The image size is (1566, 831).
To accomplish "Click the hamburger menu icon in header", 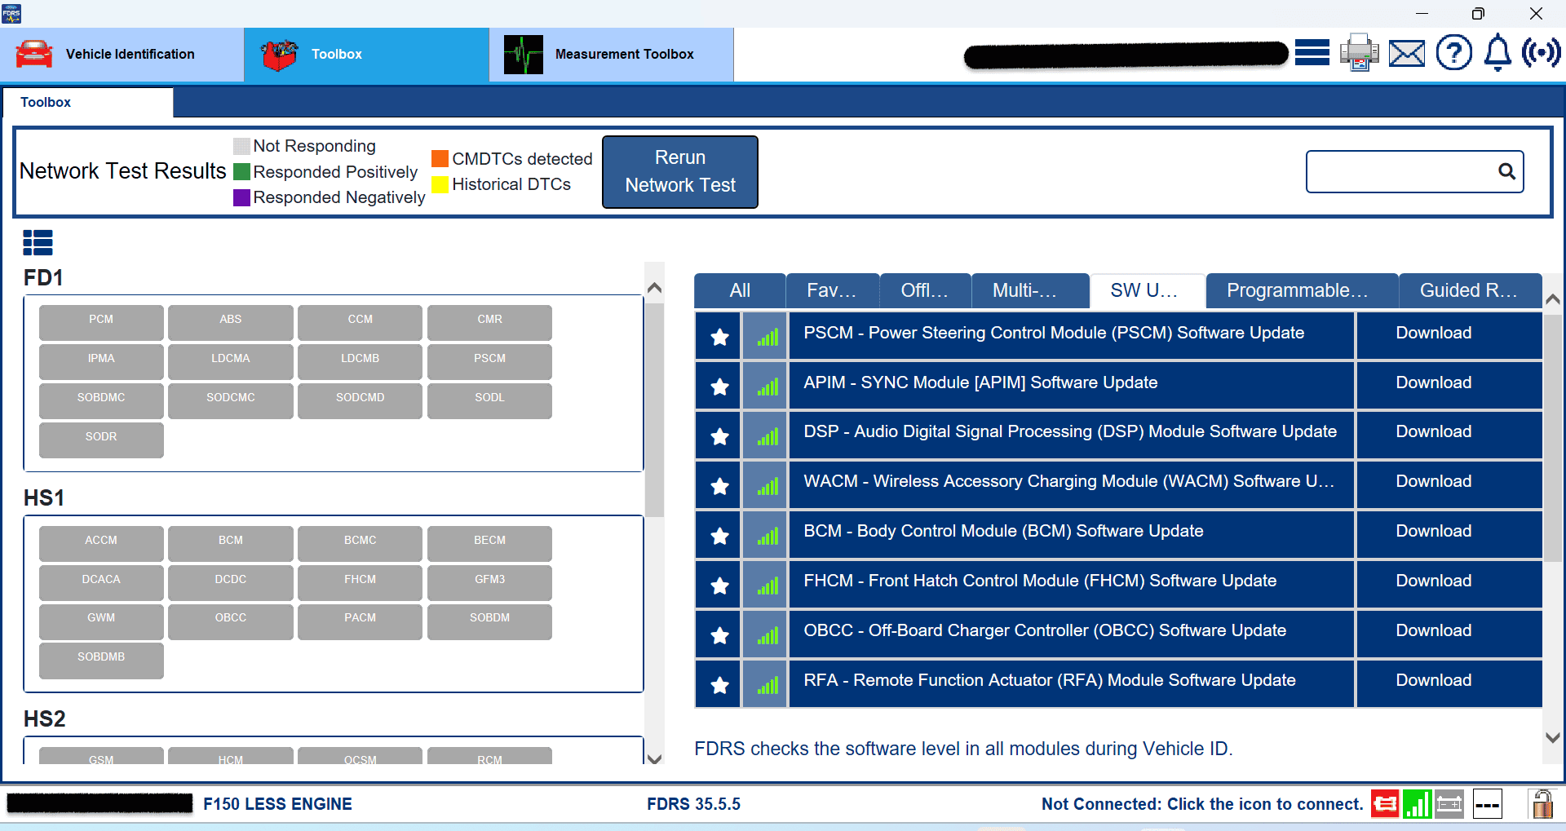I will (1312, 53).
